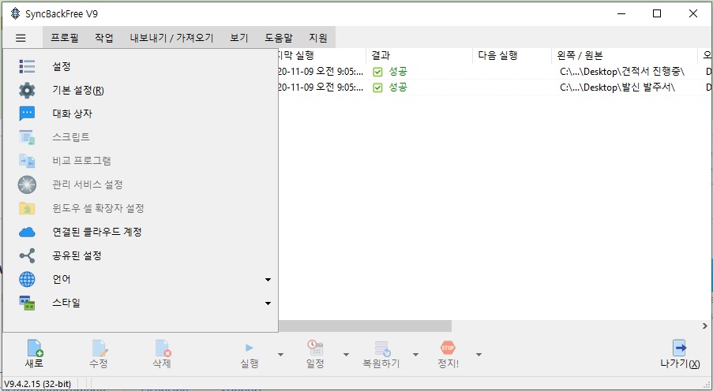The height and width of the screenshot is (391, 713).
Task: Click the 새로 button label
Action: click(x=34, y=363)
